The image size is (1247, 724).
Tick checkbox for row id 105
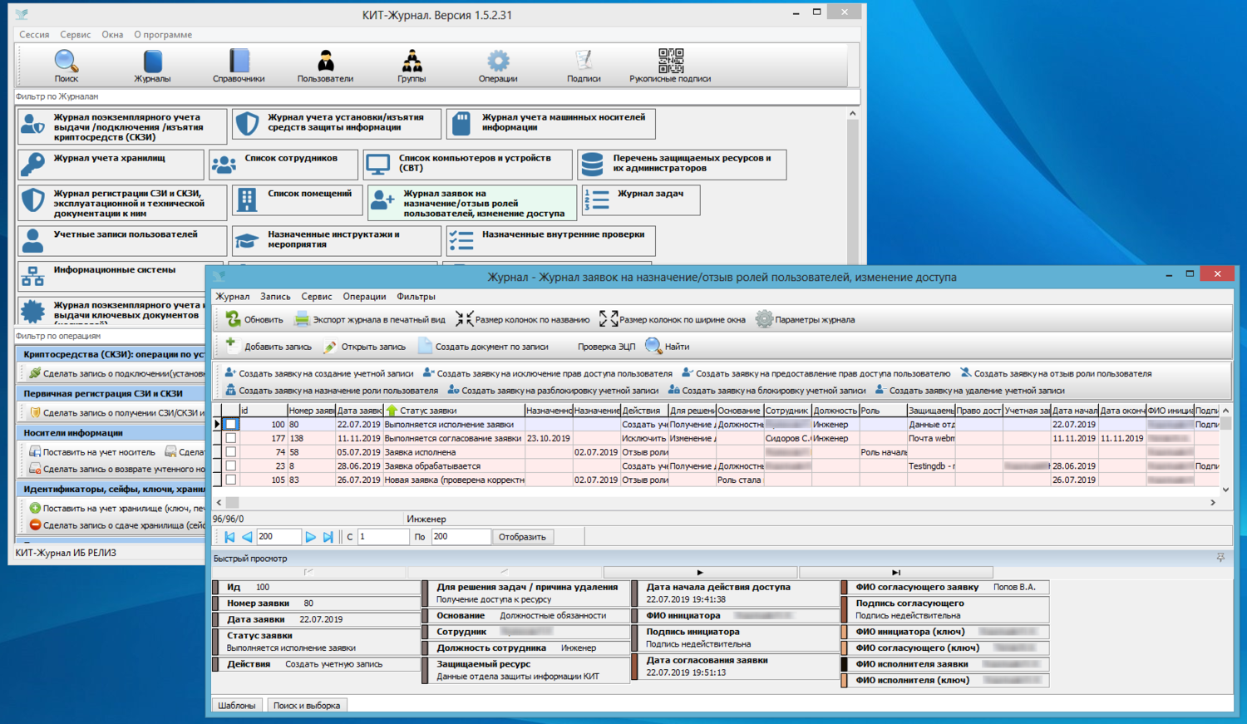pos(231,480)
